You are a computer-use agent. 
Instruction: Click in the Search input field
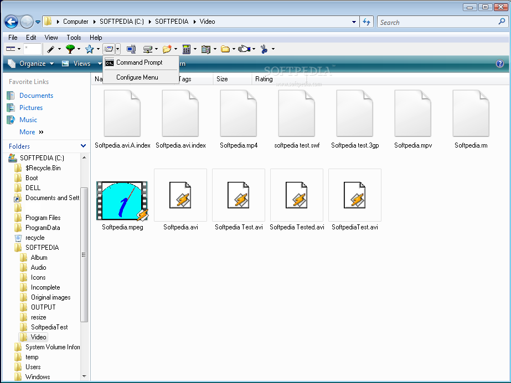437,22
